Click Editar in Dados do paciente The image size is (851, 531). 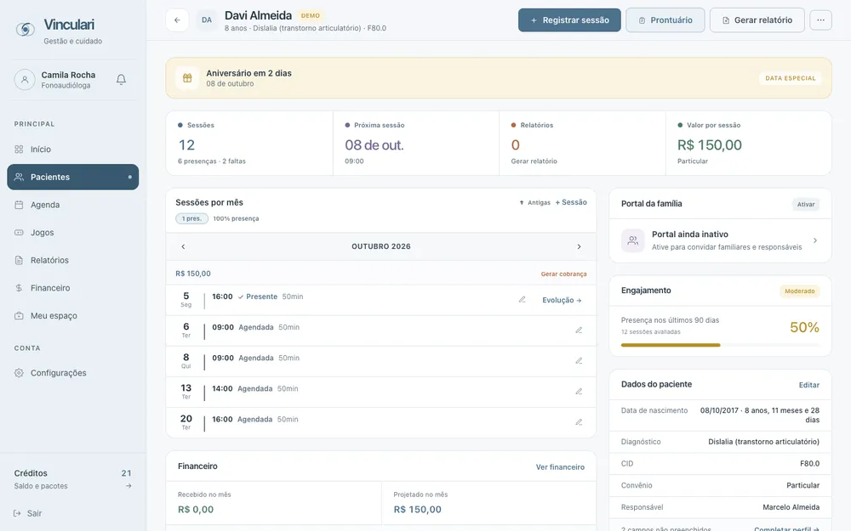click(x=808, y=385)
